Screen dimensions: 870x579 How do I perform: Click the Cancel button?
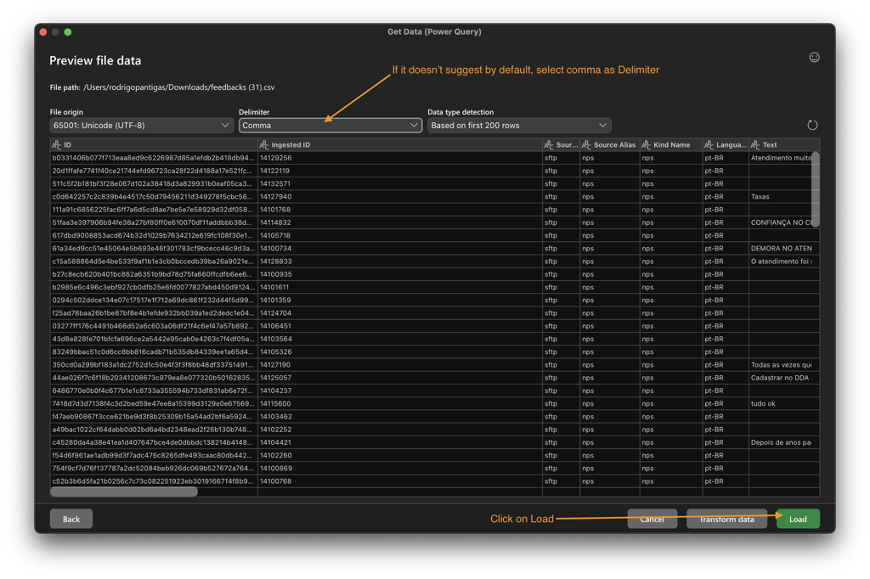[652, 519]
